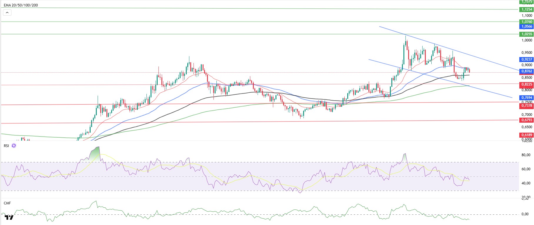
Task: Select the RSI indicator label
Action: [x=6, y=146]
